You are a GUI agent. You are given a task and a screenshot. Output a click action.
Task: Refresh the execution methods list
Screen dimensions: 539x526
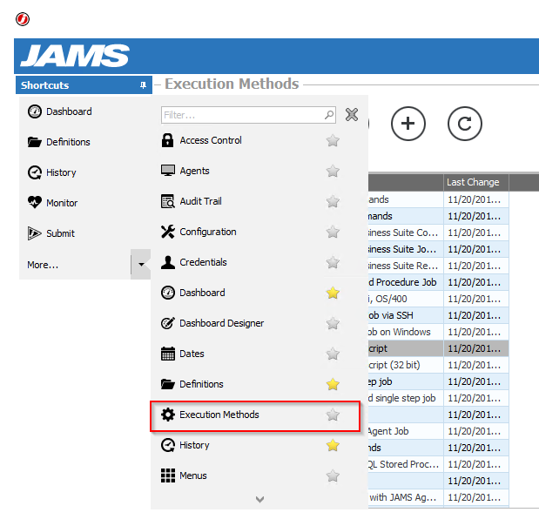(465, 124)
